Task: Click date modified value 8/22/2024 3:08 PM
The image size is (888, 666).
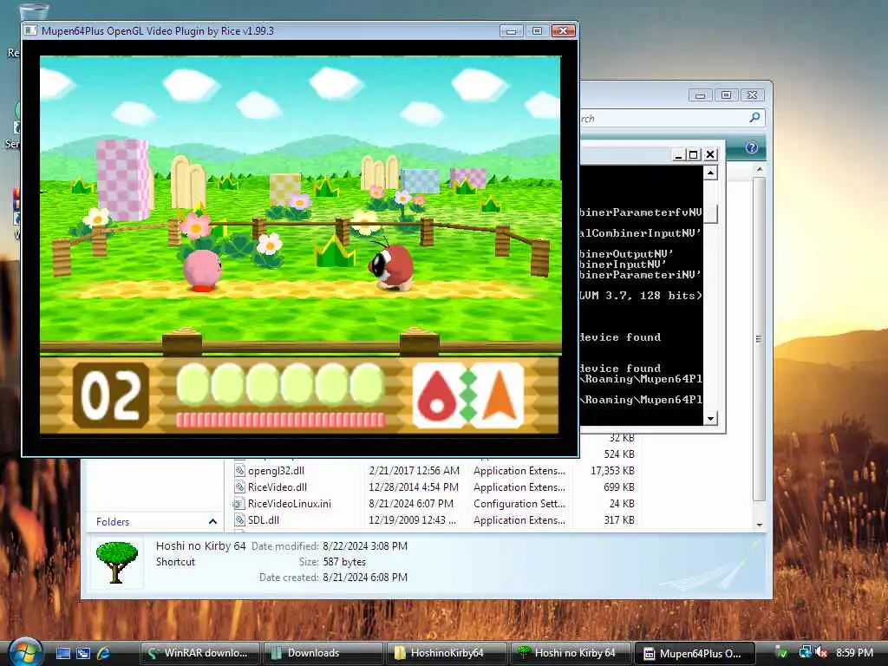Action: (x=365, y=546)
